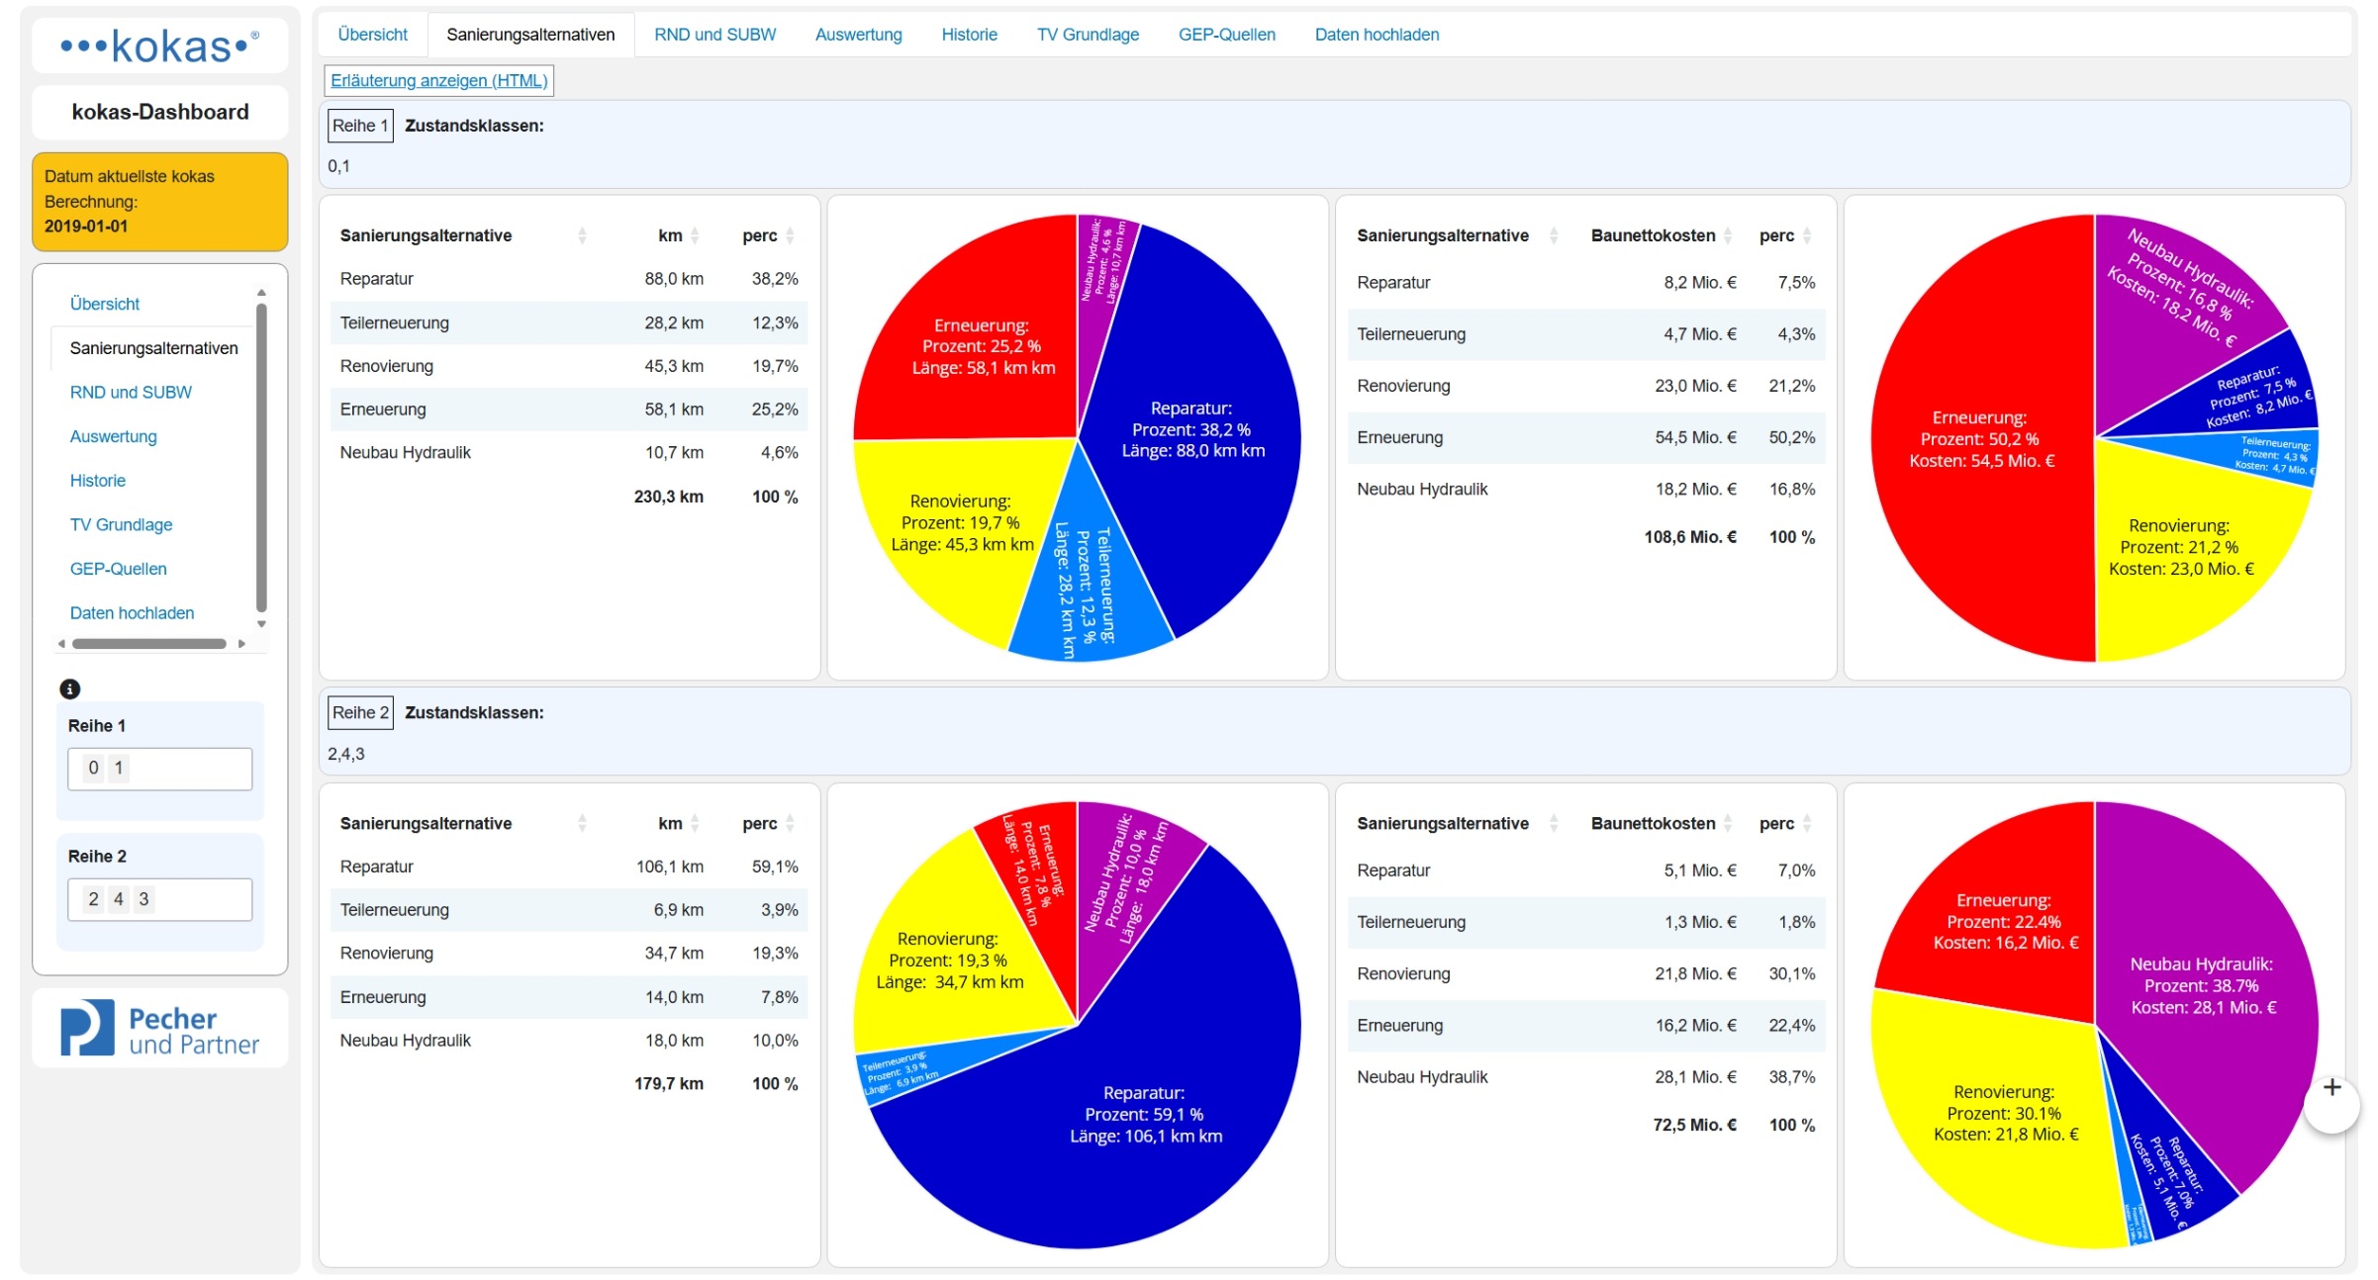Click the '106,1 km' cell
Screen dimensions: 2378x1280
(x=669, y=867)
